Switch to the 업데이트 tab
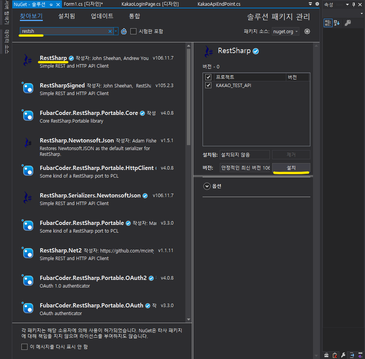Viewport: 365px width, 359px height. (x=102, y=16)
